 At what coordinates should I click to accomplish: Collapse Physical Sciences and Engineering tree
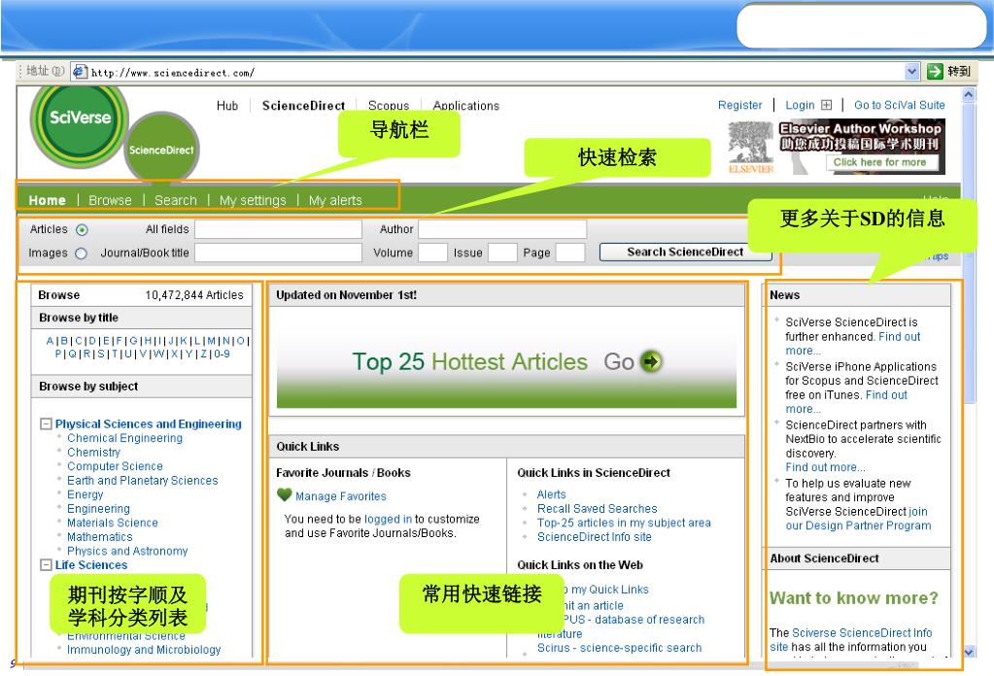(x=46, y=423)
